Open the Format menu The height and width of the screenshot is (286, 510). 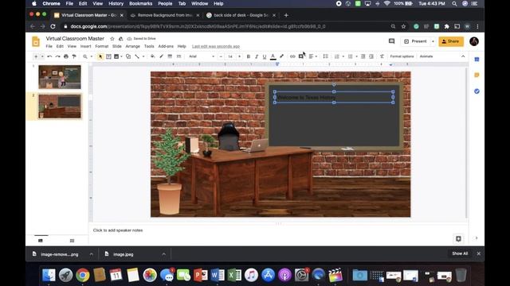pos(102,46)
